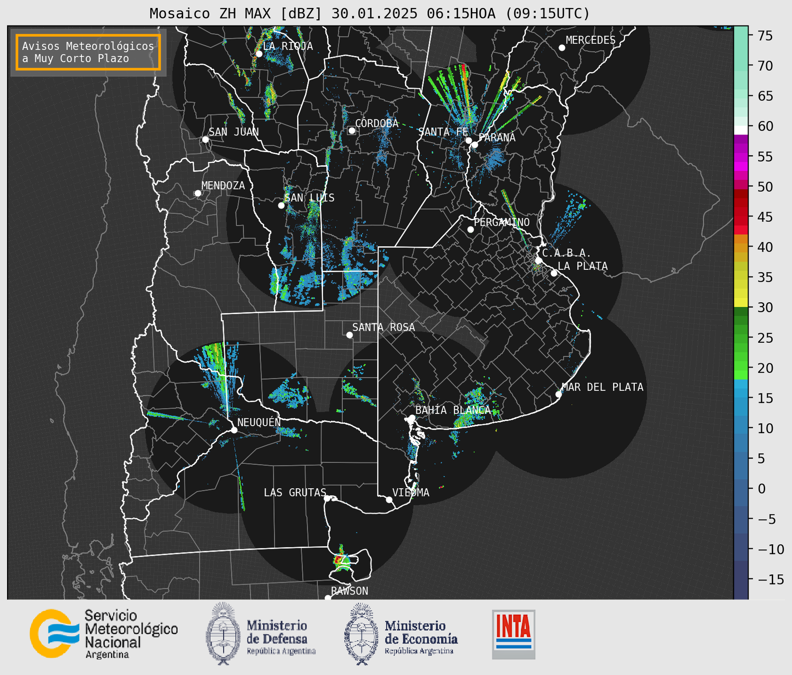Click the 60 dBZ white color band

click(741, 130)
